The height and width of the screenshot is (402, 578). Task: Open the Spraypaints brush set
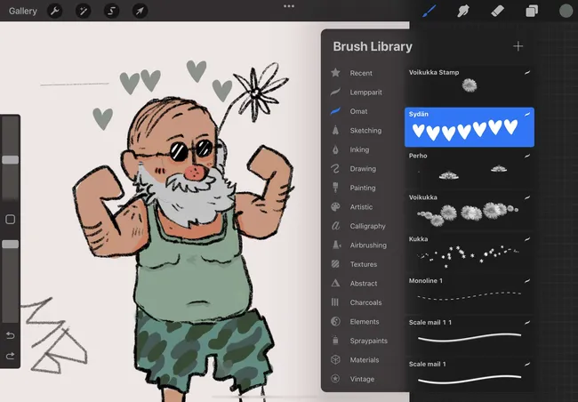[x=359, y=341]
